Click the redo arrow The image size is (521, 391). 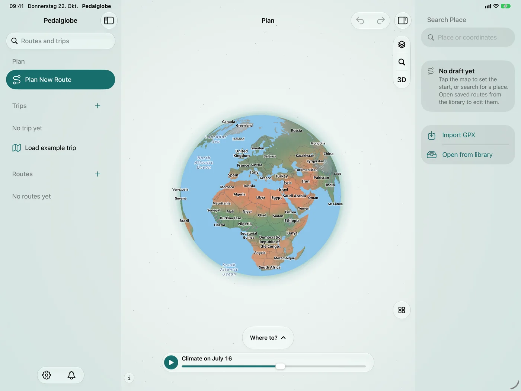pyautogui.click(x=381, y=20)
